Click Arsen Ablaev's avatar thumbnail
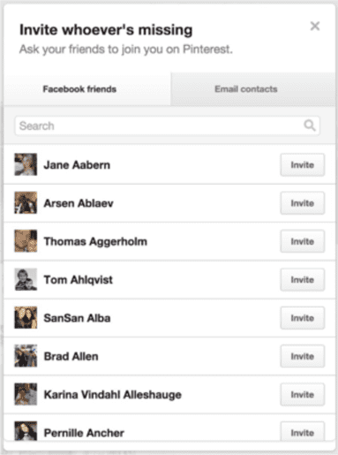This screenshot has width=338, height=455. pyautogui.click(x=26, y=202)
